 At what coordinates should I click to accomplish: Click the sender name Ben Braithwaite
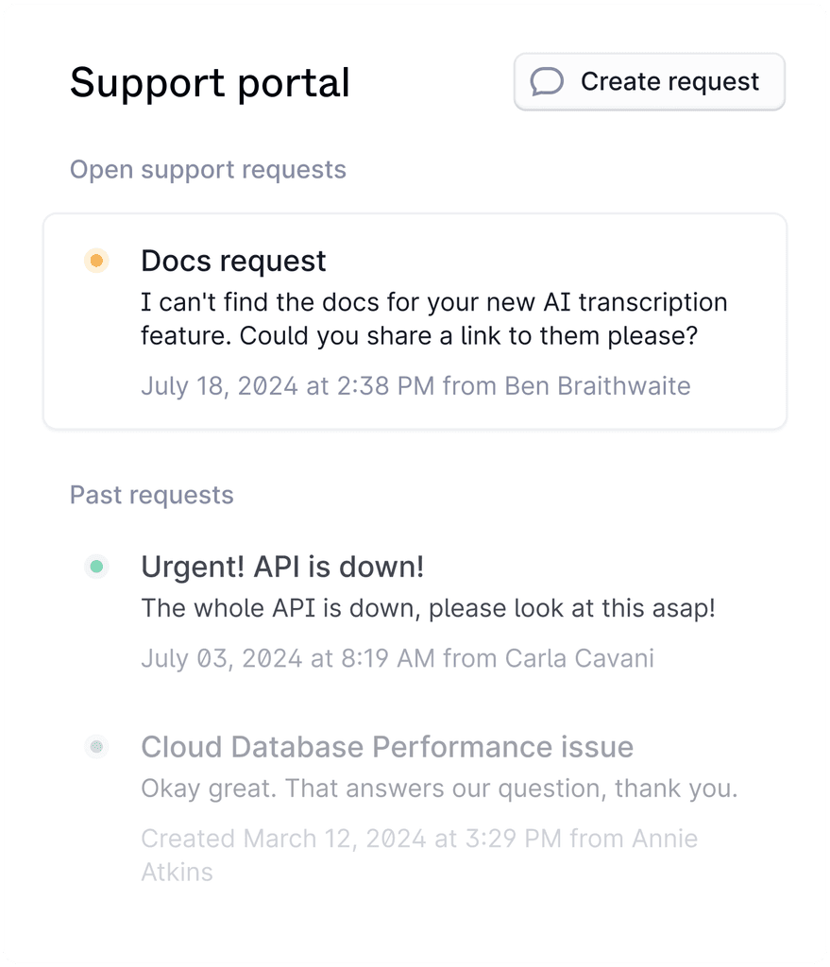click(x=598, y=385)
